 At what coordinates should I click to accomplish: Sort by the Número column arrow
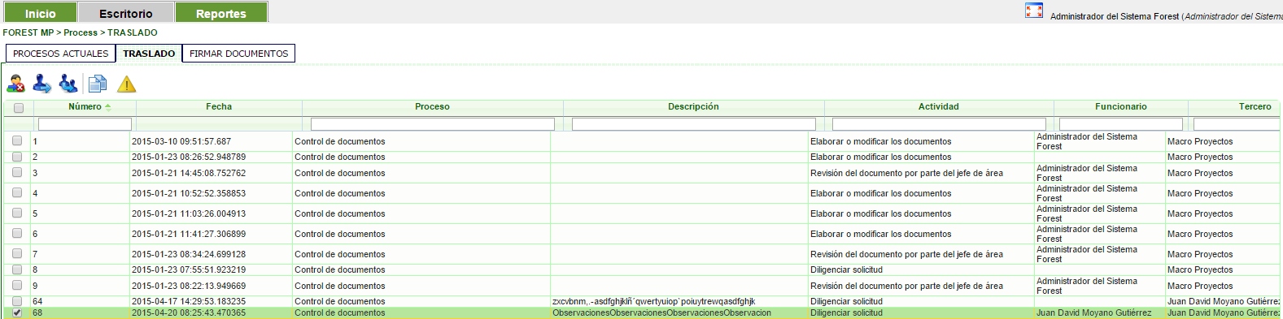pyautogui.click(x=108, y=107)
